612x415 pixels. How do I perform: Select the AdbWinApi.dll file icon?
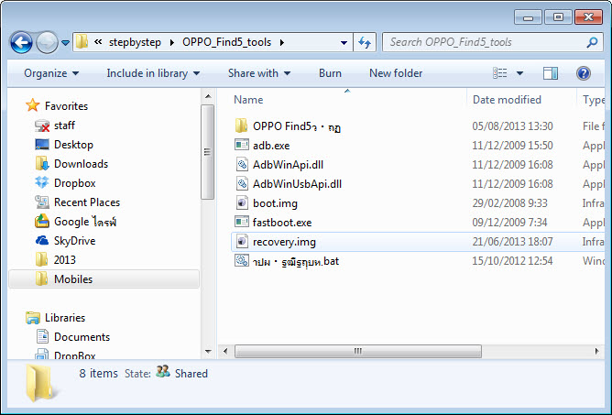[242, 164]
